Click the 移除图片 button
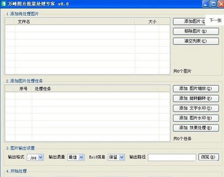This screenshot has width=224, height=177. pos(196,31)
